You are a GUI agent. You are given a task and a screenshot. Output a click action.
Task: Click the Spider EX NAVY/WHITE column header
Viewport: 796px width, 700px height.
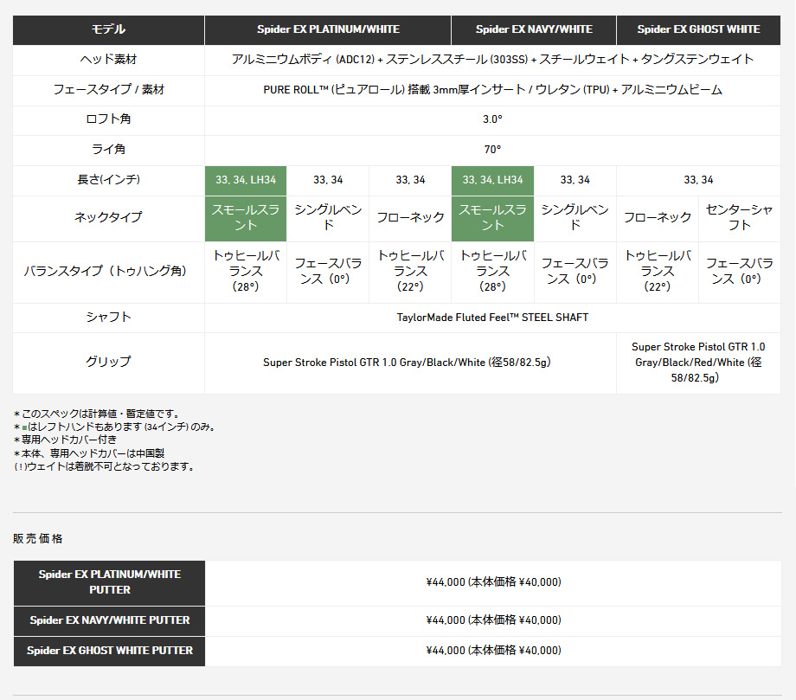(534, 29)
